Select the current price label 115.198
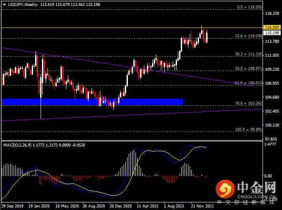This screenshot has height=210, width=282. click(x=272, y=33)
